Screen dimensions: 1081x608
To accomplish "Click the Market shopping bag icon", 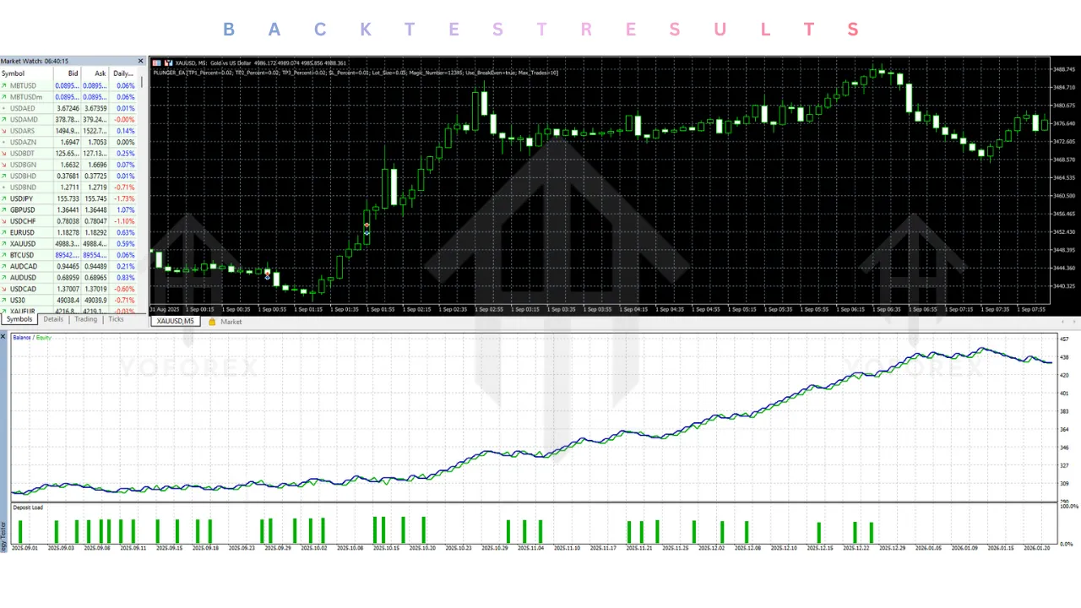I will [x=212, y=322].
